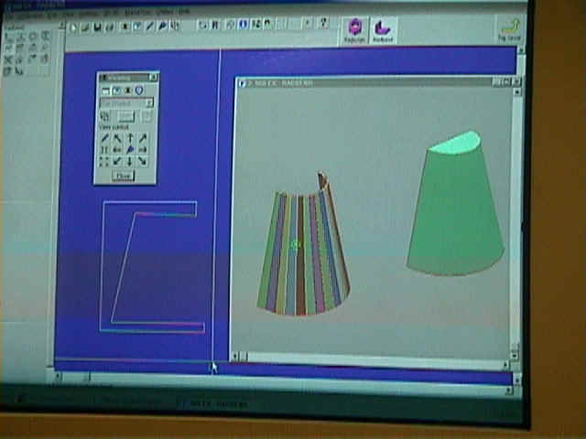Click the left arrow of 3D window horizontal scrollbar
This screenshot has width=586, height=439.
[x=234, y=357]
